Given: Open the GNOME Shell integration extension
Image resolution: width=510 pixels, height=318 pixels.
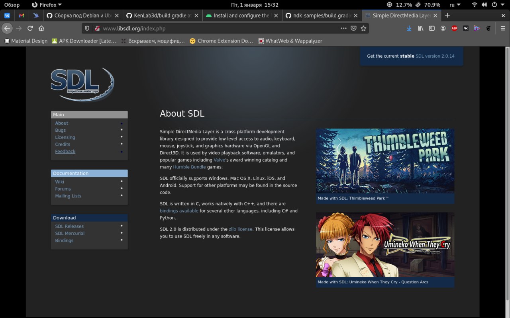Looking at the screenshot, I should (x=488, y=28).
